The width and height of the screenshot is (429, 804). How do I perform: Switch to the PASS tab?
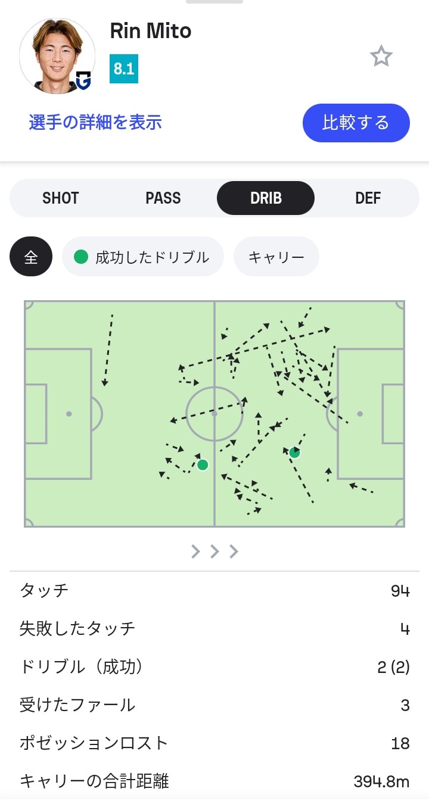point(163,198)
